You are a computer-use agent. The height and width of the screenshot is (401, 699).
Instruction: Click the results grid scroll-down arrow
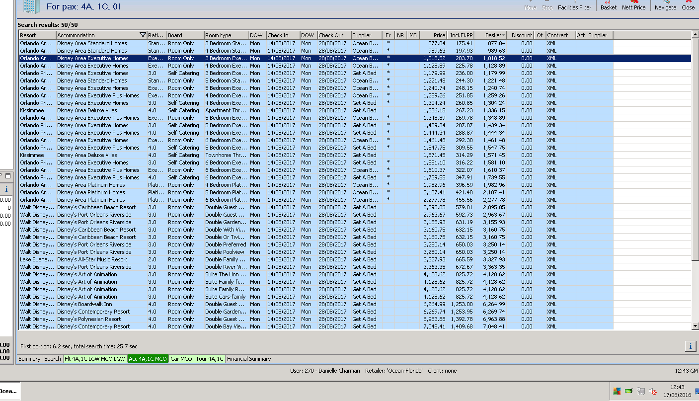(x=695, y=326)
